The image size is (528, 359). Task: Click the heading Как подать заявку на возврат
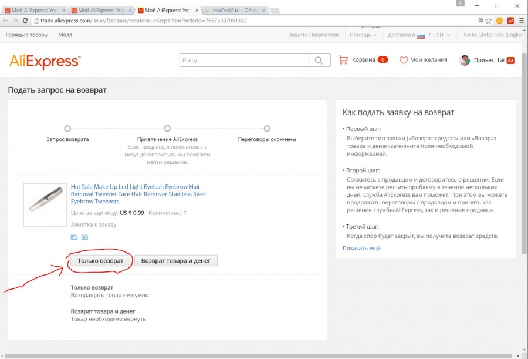coord(398,112)
